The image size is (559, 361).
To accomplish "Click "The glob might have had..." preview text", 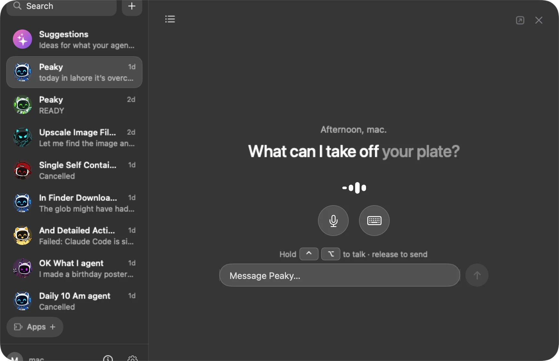I will [x=87, y=209].
